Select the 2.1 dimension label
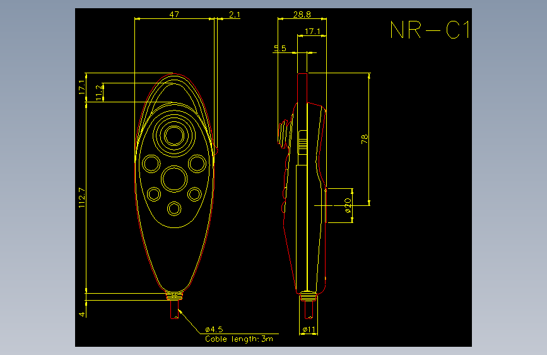The width and height of the screenshot is (547, 355). coord(235,15)
